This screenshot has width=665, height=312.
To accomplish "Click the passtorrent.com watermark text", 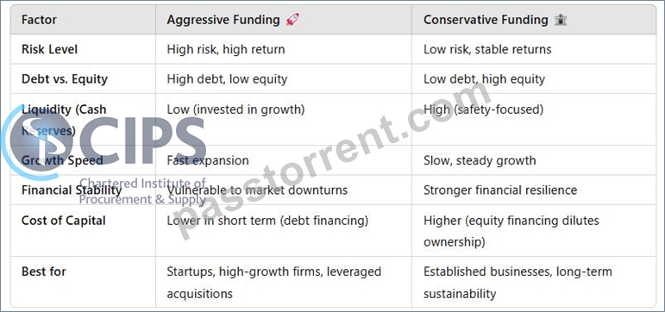I will pyautogui.click(x=334, y=160).
